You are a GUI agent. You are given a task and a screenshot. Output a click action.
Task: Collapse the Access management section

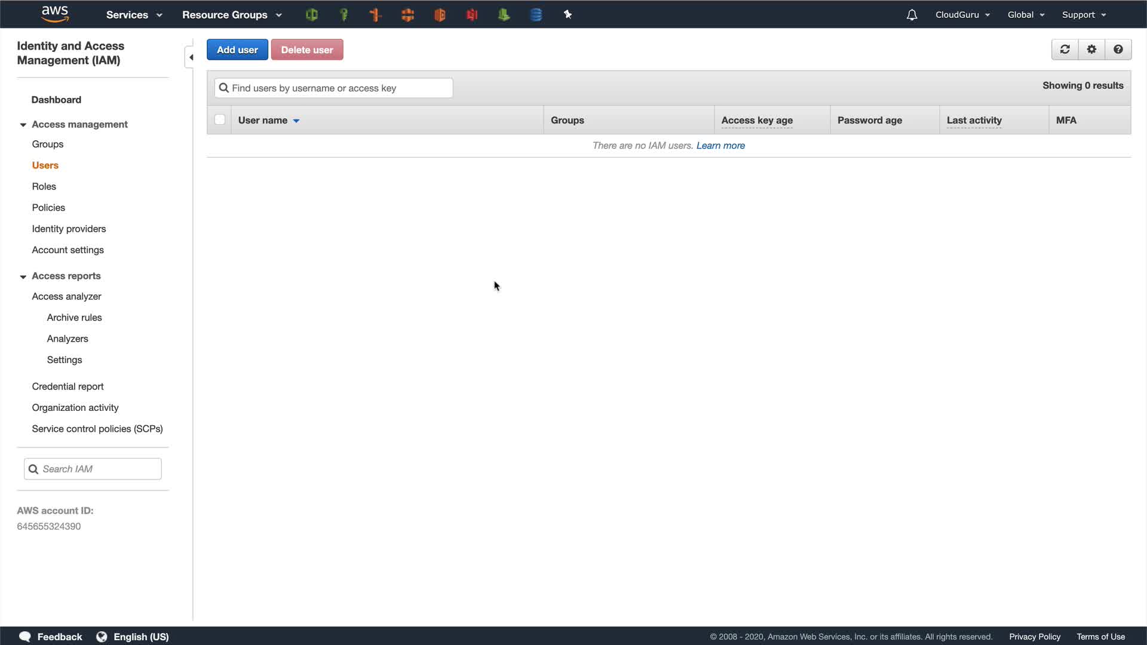23,125
